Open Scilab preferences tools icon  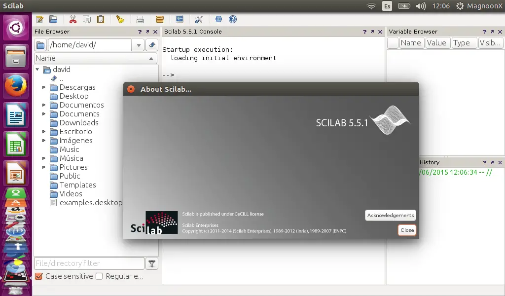[x=199, y=19]
